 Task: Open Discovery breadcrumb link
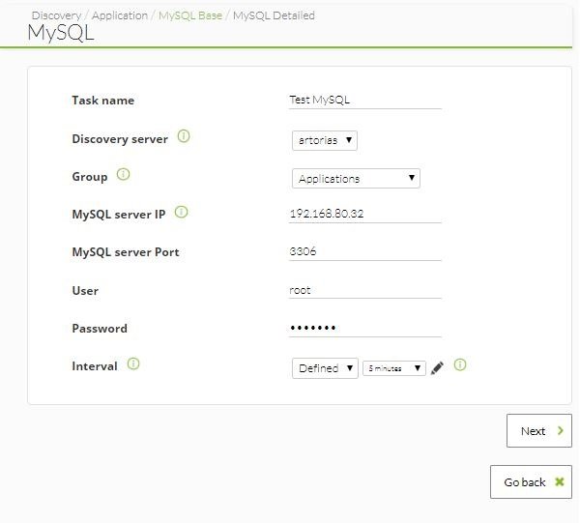click(56, 15)
